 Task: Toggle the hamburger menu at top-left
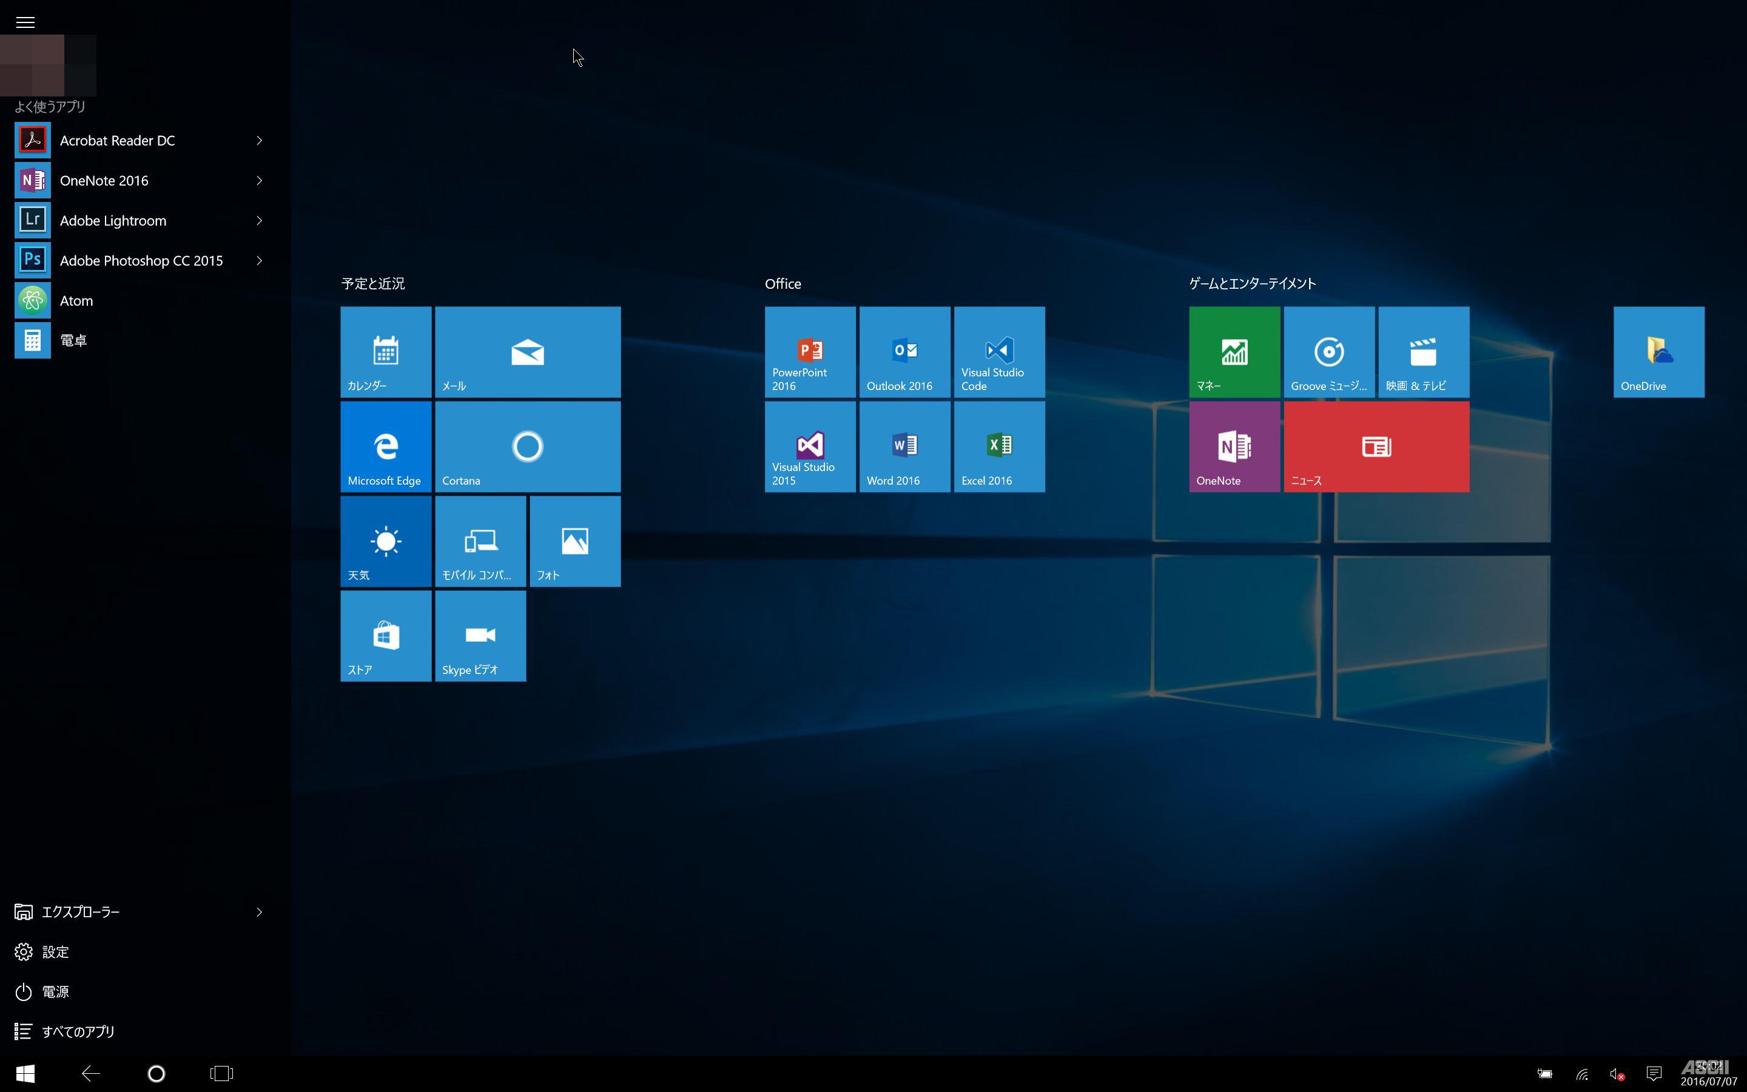tap(25, 22)
